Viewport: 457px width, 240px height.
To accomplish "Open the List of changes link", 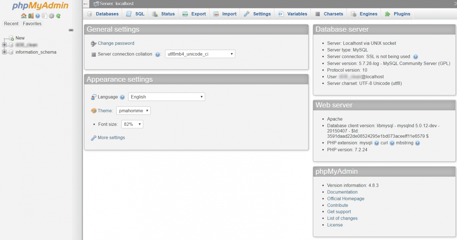I will (x=342, y=219).
